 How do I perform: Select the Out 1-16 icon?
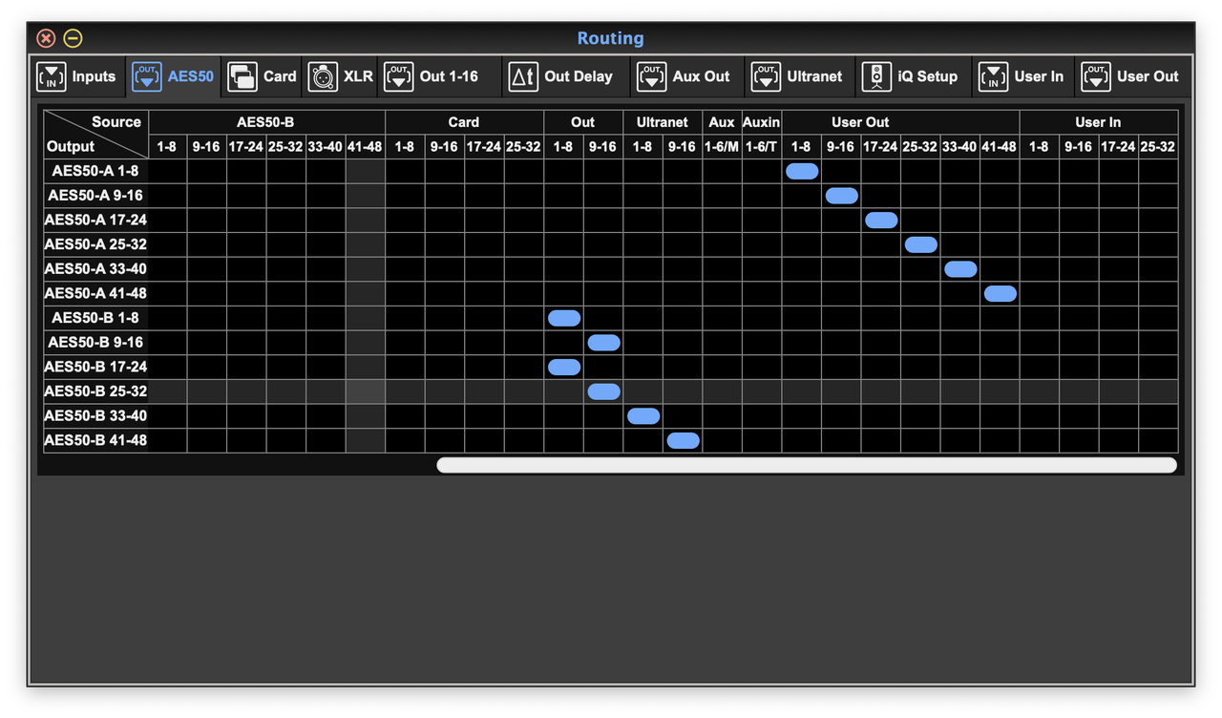(400, 76)
